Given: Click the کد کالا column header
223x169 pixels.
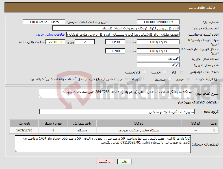Looking at the screenshot, I should (196, 123).
